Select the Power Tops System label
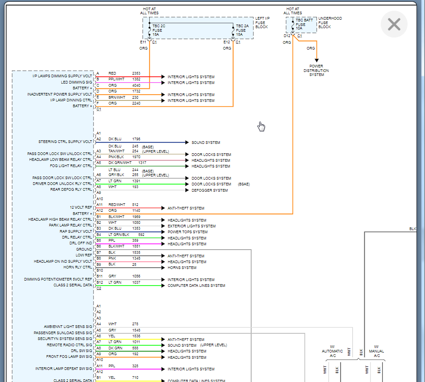Image resolution: width=425 pixels, height=382 pixels. point(187,232)
